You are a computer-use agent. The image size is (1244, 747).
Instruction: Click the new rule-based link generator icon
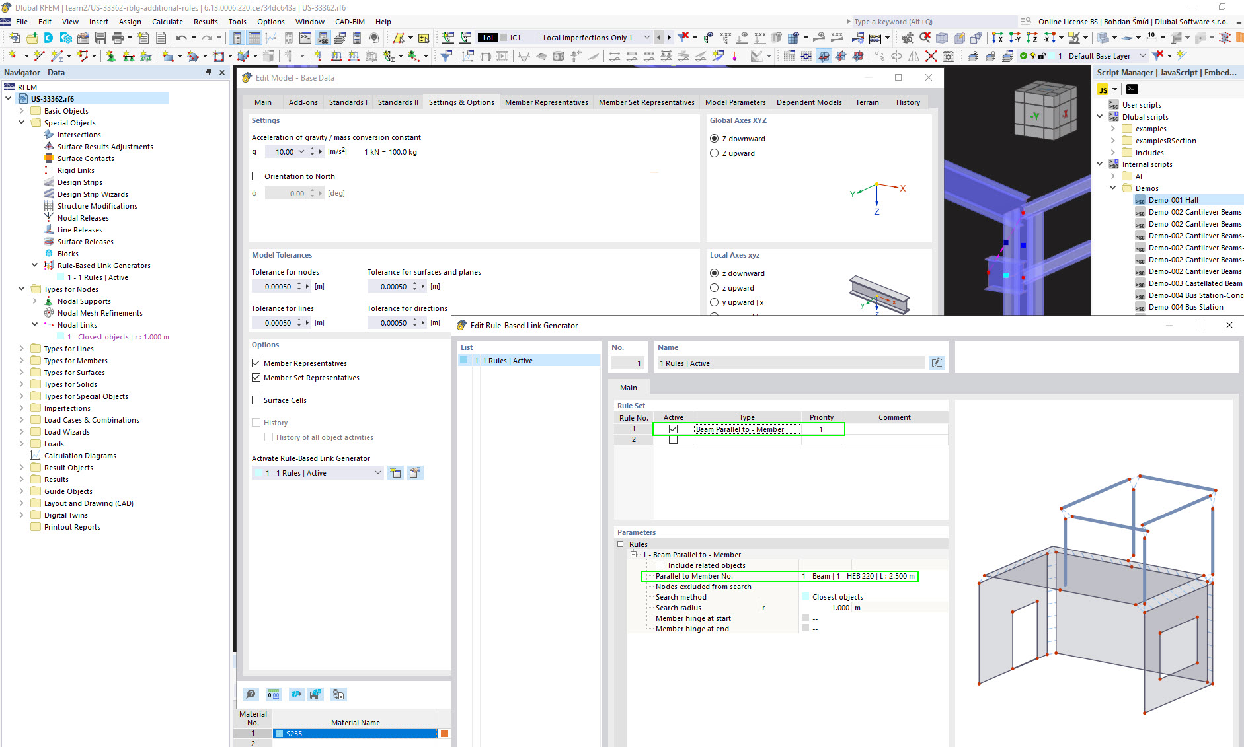point(395,472)
